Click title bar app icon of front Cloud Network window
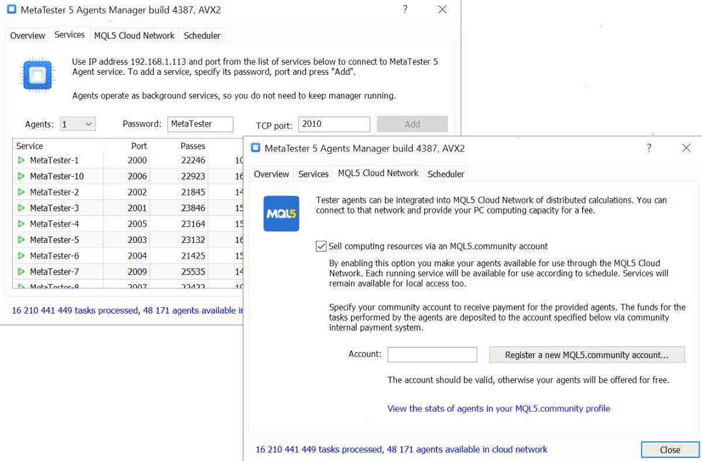This screenshot has height=461, width=702. point(256,148)
